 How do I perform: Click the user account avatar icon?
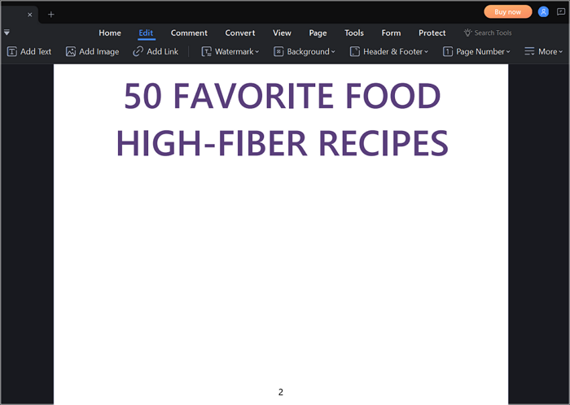[543, 12]
